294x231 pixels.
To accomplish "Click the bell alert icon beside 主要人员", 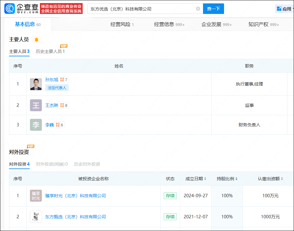I will click(x=37, y=40).
